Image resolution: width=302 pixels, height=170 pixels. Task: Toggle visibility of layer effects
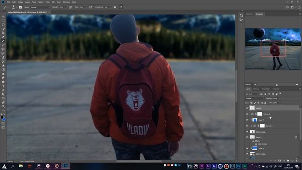click(253, 141)
